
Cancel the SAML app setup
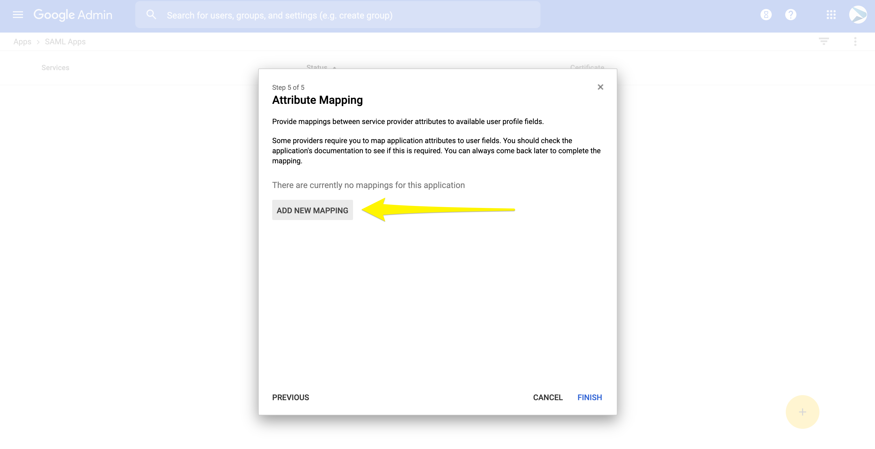click(548, 397)
